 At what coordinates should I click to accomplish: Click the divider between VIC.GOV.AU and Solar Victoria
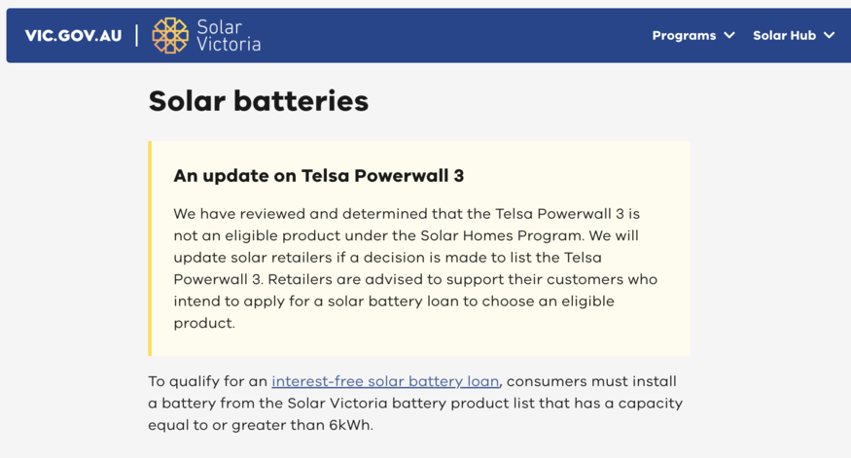click(x=137, y=35)
